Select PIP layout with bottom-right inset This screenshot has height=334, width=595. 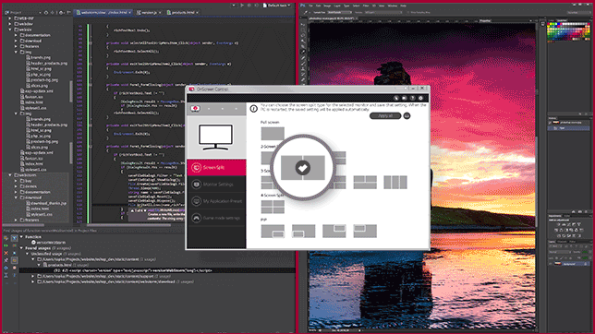(273, 232)
